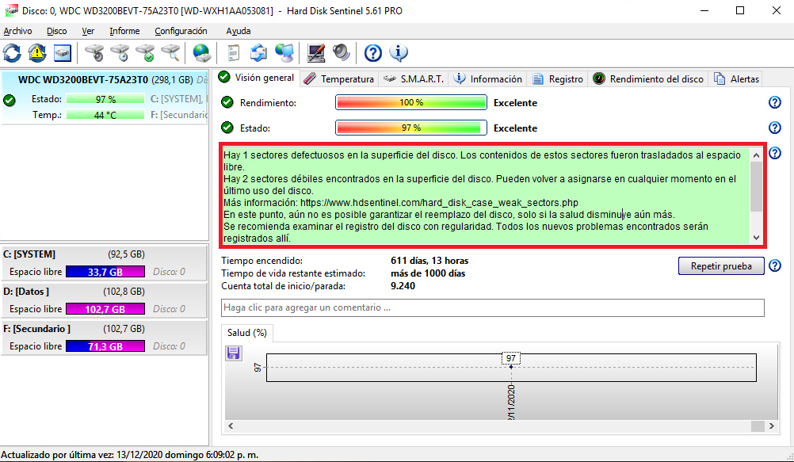794x462 pixels.
Task: Click the 'más de 1000 días' value
Action: tap(428, 273)
